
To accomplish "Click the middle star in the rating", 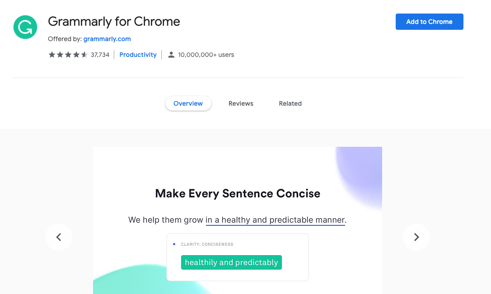I will (x=68, y=54).
